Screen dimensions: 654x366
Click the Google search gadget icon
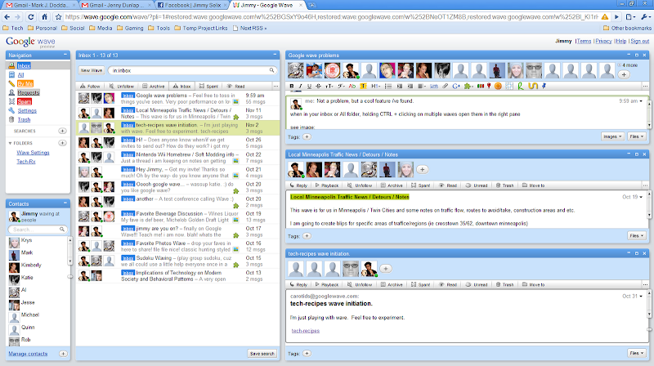coord(456,87)
